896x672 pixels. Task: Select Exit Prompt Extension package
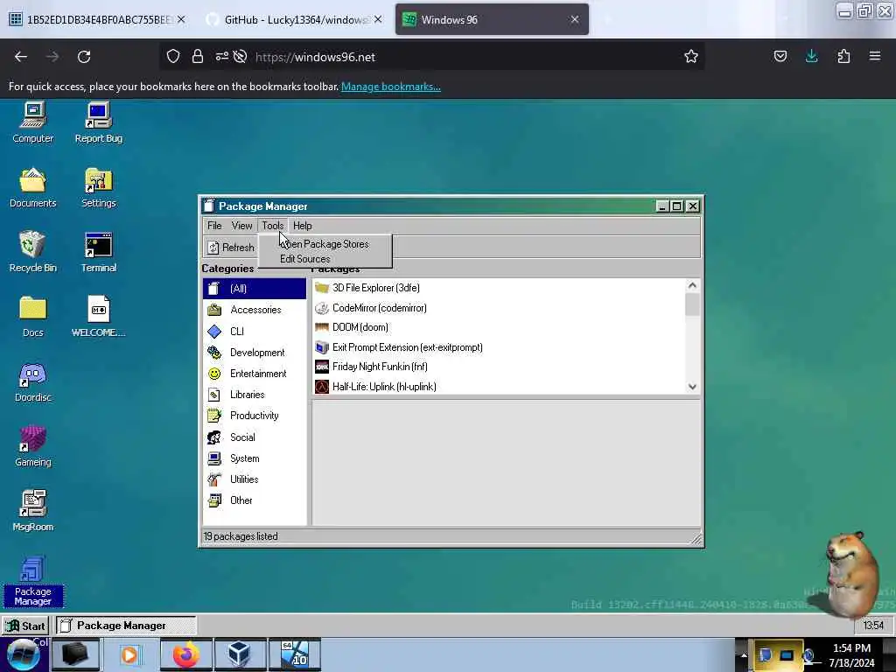[x=498, y=347]
